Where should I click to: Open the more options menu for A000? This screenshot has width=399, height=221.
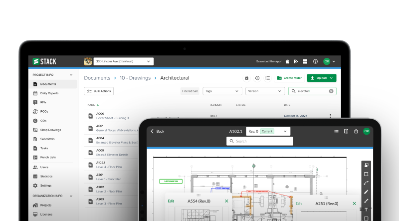point(330,116)
